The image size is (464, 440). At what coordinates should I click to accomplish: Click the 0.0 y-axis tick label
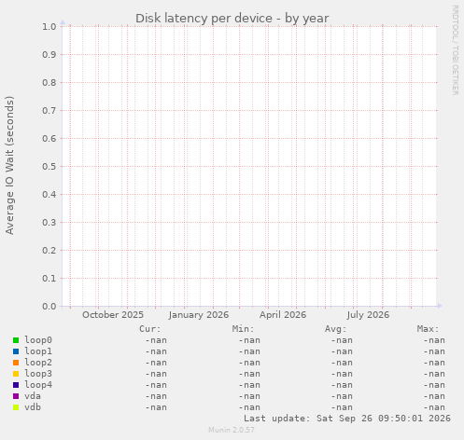pyautogui.click(x=49, y=307)
